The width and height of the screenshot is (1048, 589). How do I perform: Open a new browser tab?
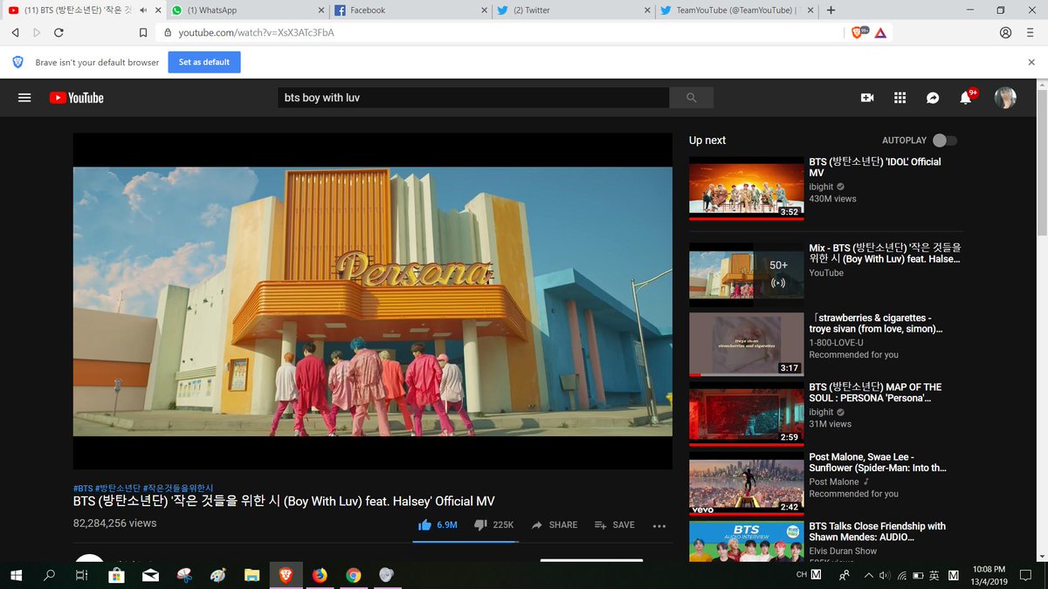[831, 10]
